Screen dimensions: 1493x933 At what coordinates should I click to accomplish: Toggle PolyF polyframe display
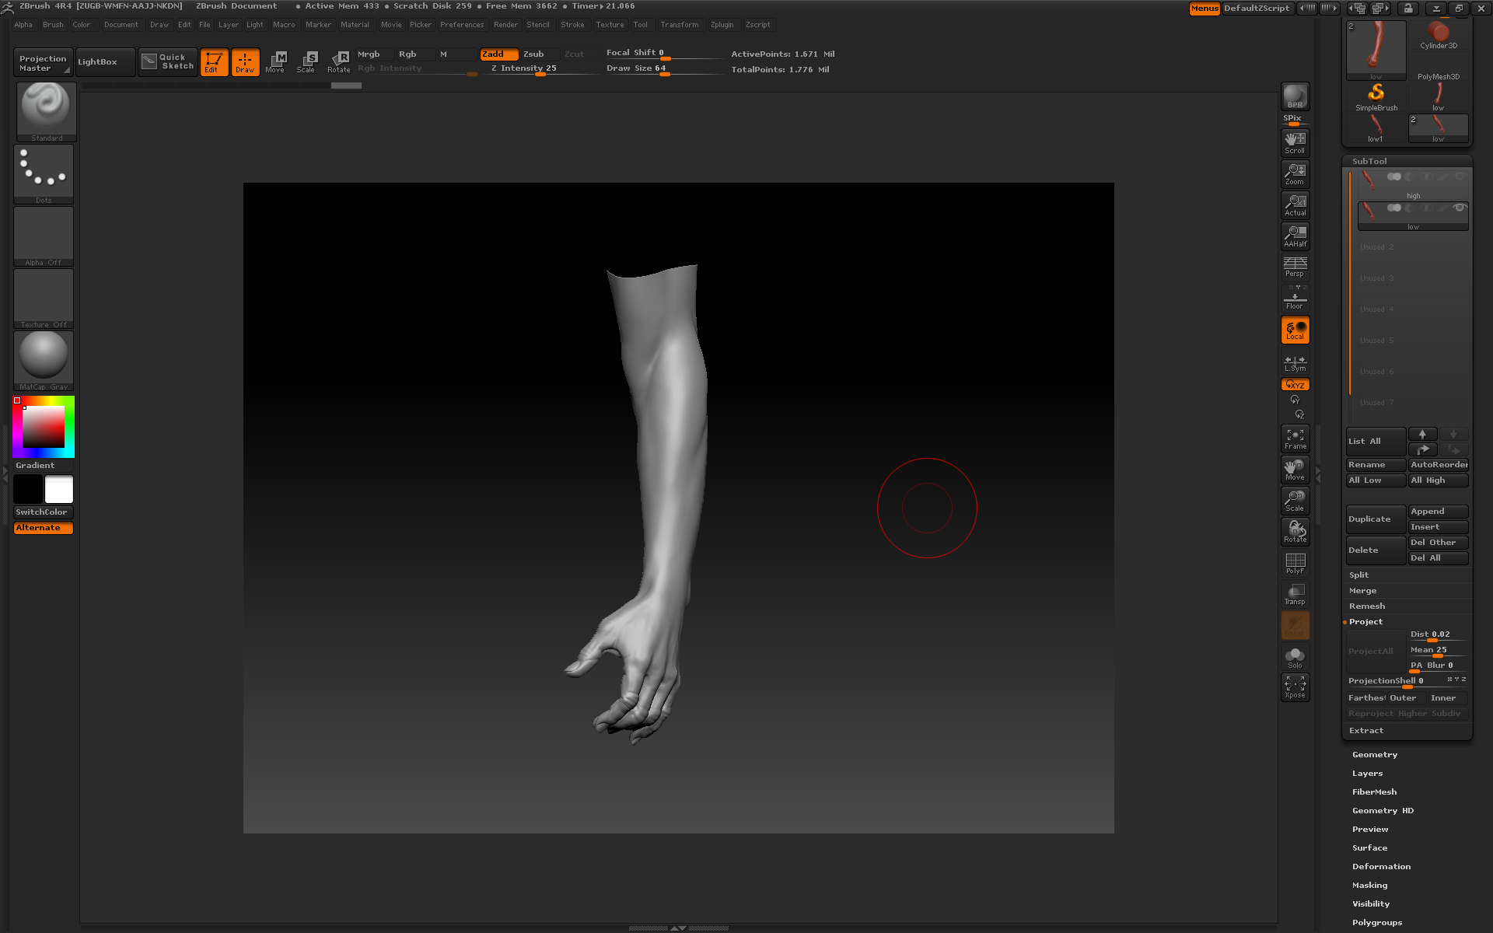1295,563
